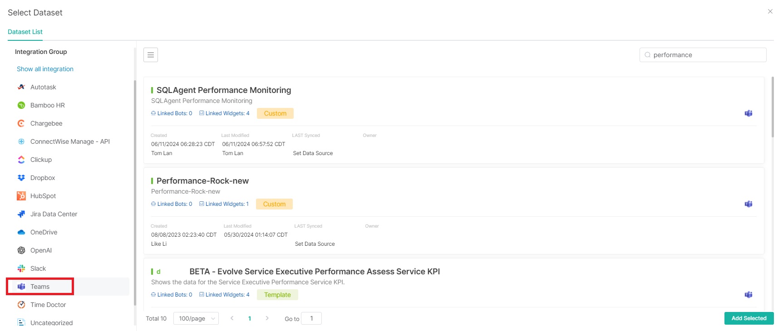Click the Teams icon on SQLAgent dataset row
Image resolution: width=783 pixels, height=331 pixels.
748,113
